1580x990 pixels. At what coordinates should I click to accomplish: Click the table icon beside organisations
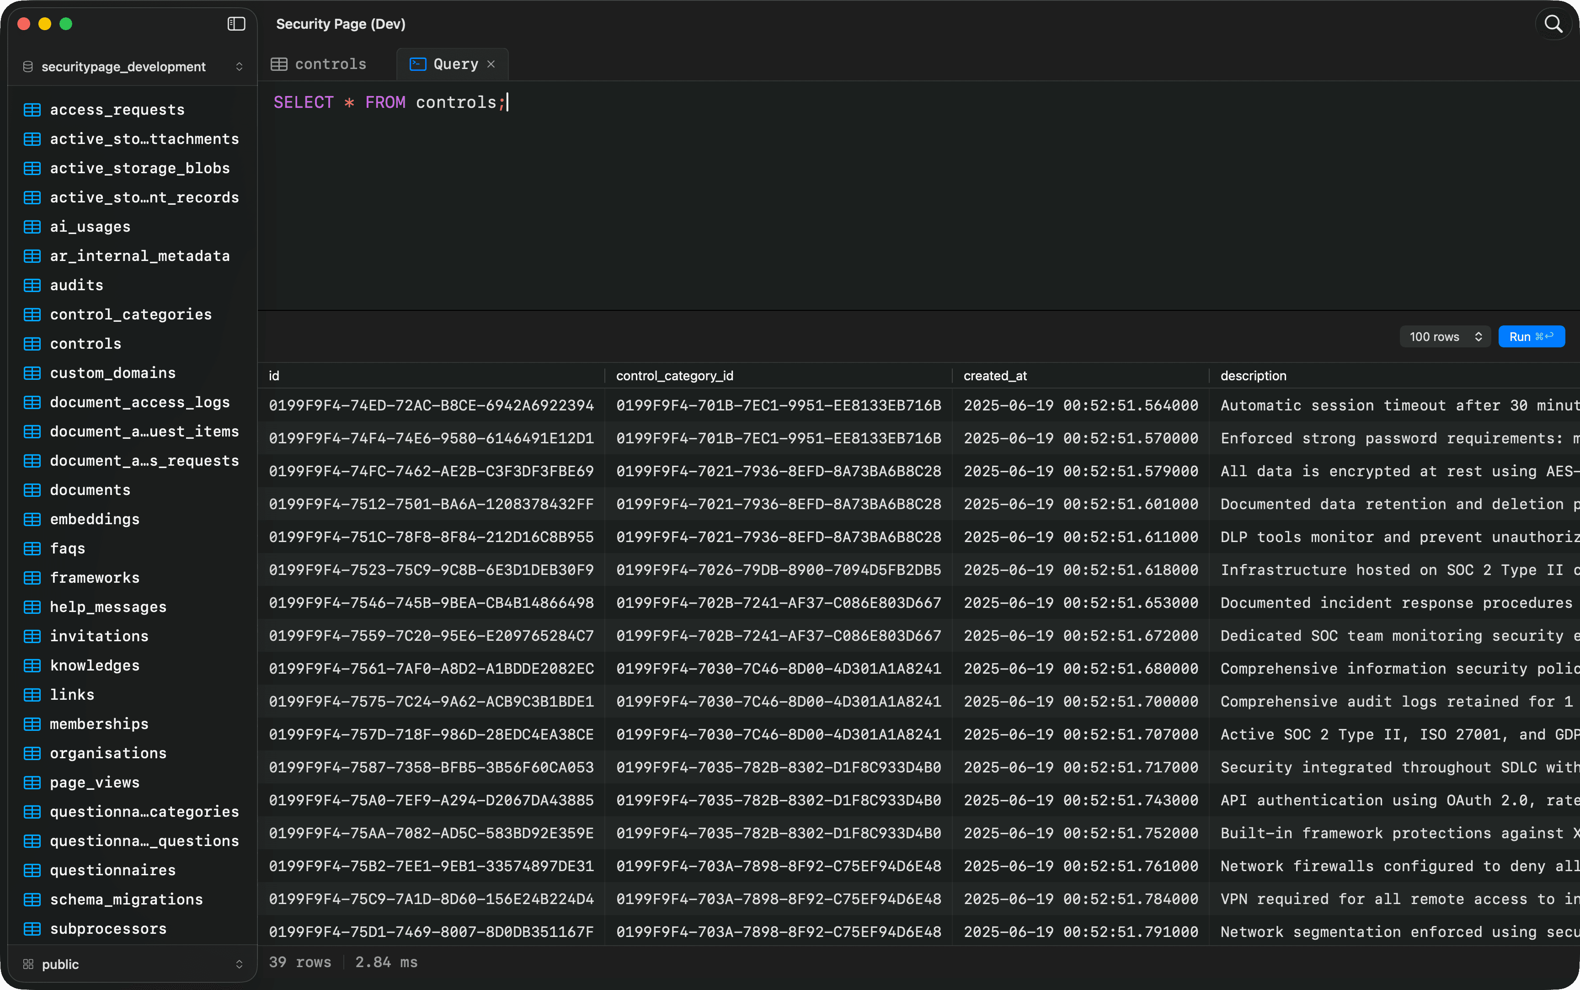point(32,753)
